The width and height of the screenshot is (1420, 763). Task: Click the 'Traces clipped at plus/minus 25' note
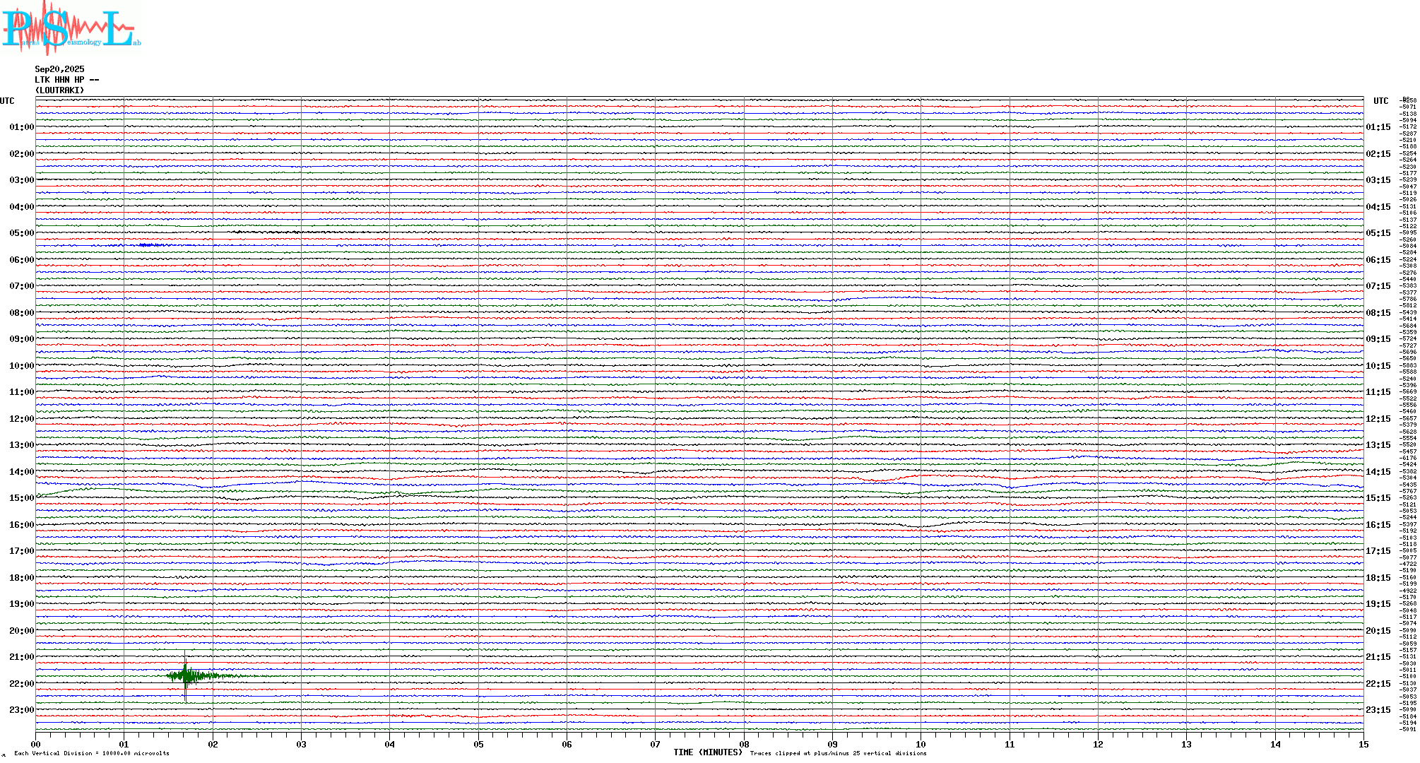[x=839, y=753]
